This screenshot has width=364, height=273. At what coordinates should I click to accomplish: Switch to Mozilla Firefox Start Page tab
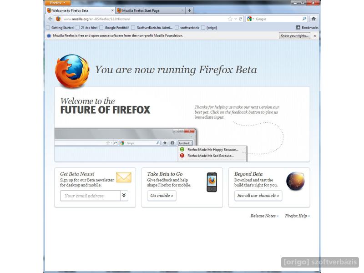151,10
